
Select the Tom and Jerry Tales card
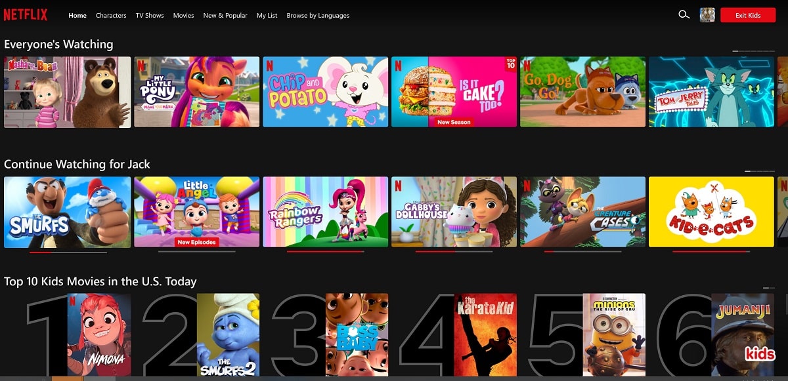click(x=711, y=92)
